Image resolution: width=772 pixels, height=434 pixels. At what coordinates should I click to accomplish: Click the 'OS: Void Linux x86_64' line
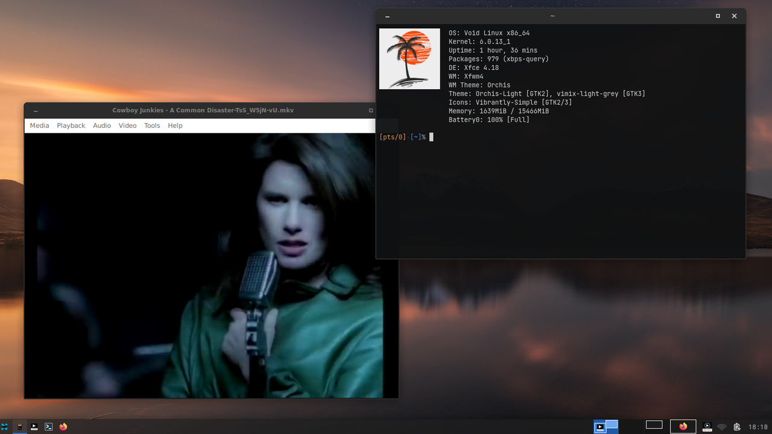pyautogui.click(x=489, y=33)
